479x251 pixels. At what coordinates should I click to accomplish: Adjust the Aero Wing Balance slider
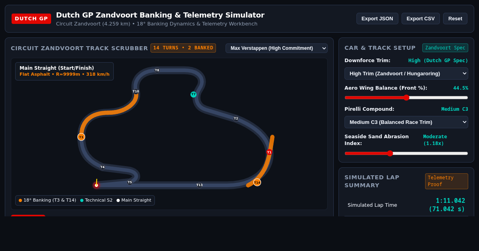(406, 98)
